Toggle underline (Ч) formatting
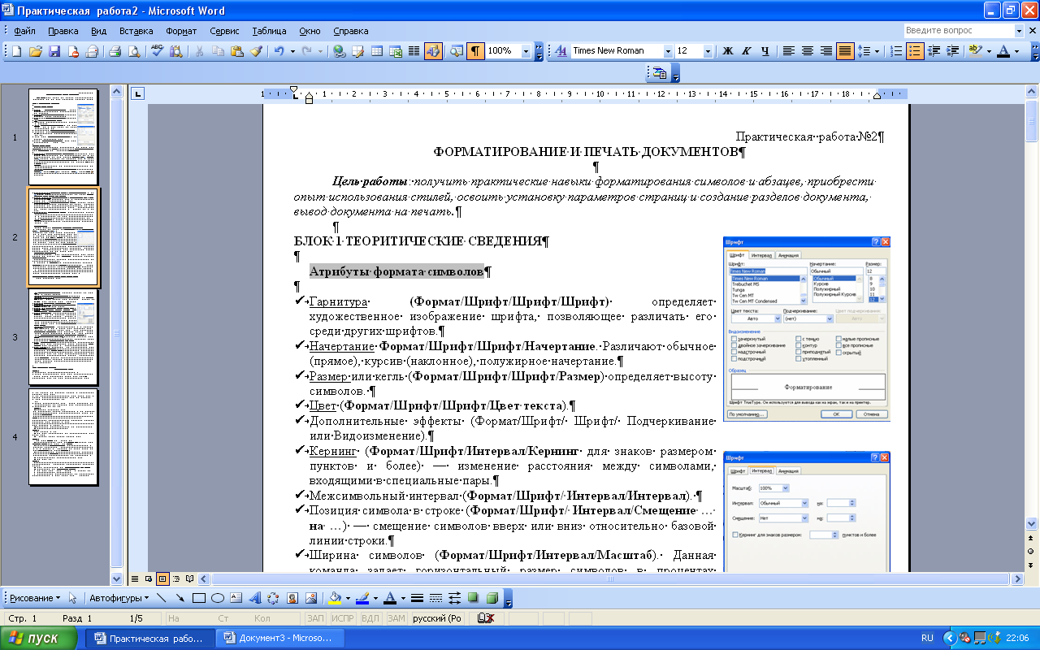The width and height of the screenshot is (1040, 650). pyautogui.click(x=765, y=50)
